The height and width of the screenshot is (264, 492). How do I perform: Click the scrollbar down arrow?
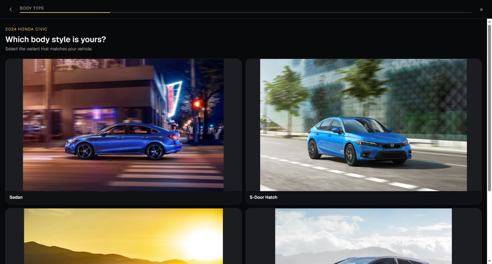(489, 261)
